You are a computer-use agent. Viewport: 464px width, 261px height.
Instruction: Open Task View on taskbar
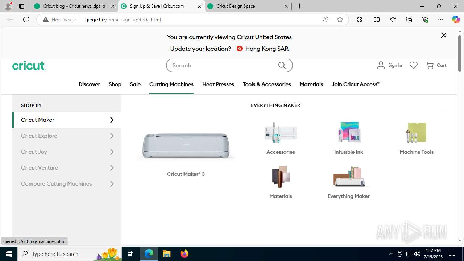[130, 254]
